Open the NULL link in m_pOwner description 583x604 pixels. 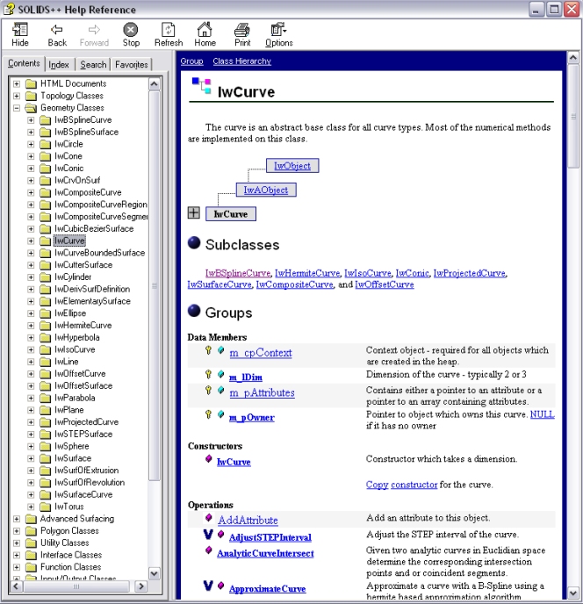point(542,414)
